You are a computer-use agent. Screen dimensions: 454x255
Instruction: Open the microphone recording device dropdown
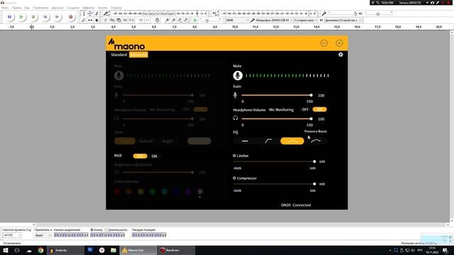(275, 21)
